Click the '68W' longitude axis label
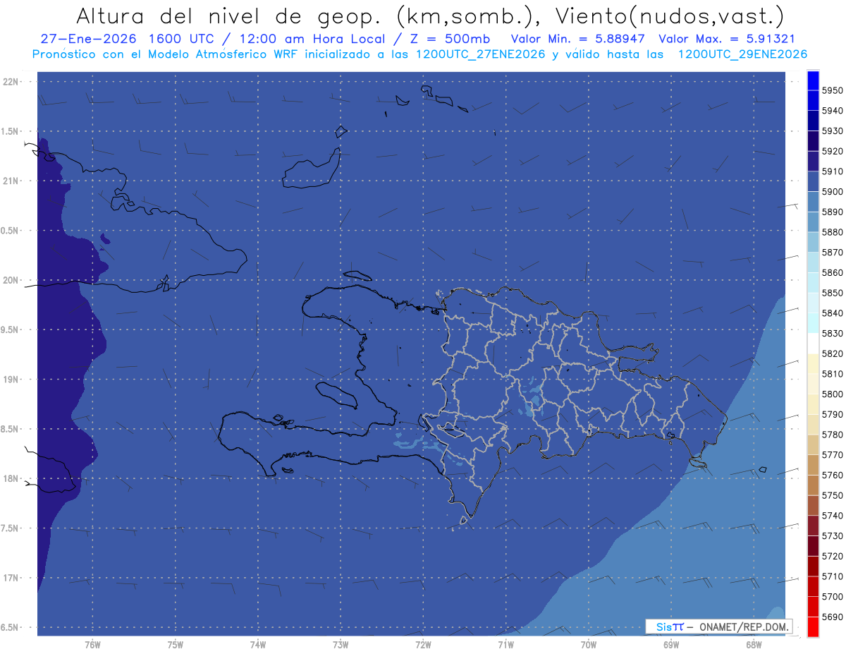 [x=754, y=645]
